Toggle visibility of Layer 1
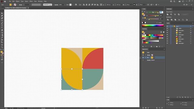The image size is (194, 109). pos(167,26)
